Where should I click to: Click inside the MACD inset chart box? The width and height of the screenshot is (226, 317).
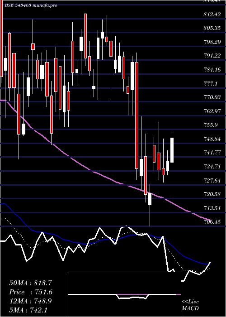[x=124, y=294]
